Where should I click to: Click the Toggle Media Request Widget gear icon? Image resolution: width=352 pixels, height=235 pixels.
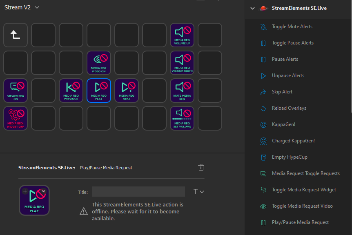click(x=263, y=190)
